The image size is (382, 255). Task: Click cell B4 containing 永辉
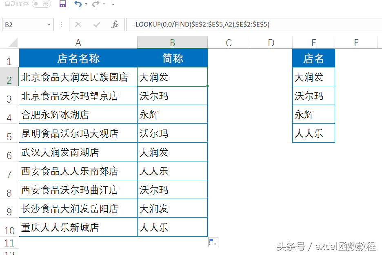pyautogui.click(x=173, y=114)
